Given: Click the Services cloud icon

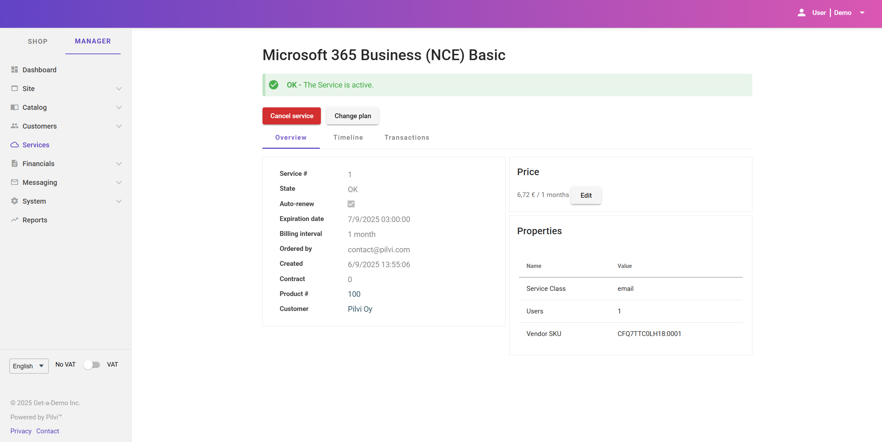Looking at the screenshot, I should pos(14,145).
